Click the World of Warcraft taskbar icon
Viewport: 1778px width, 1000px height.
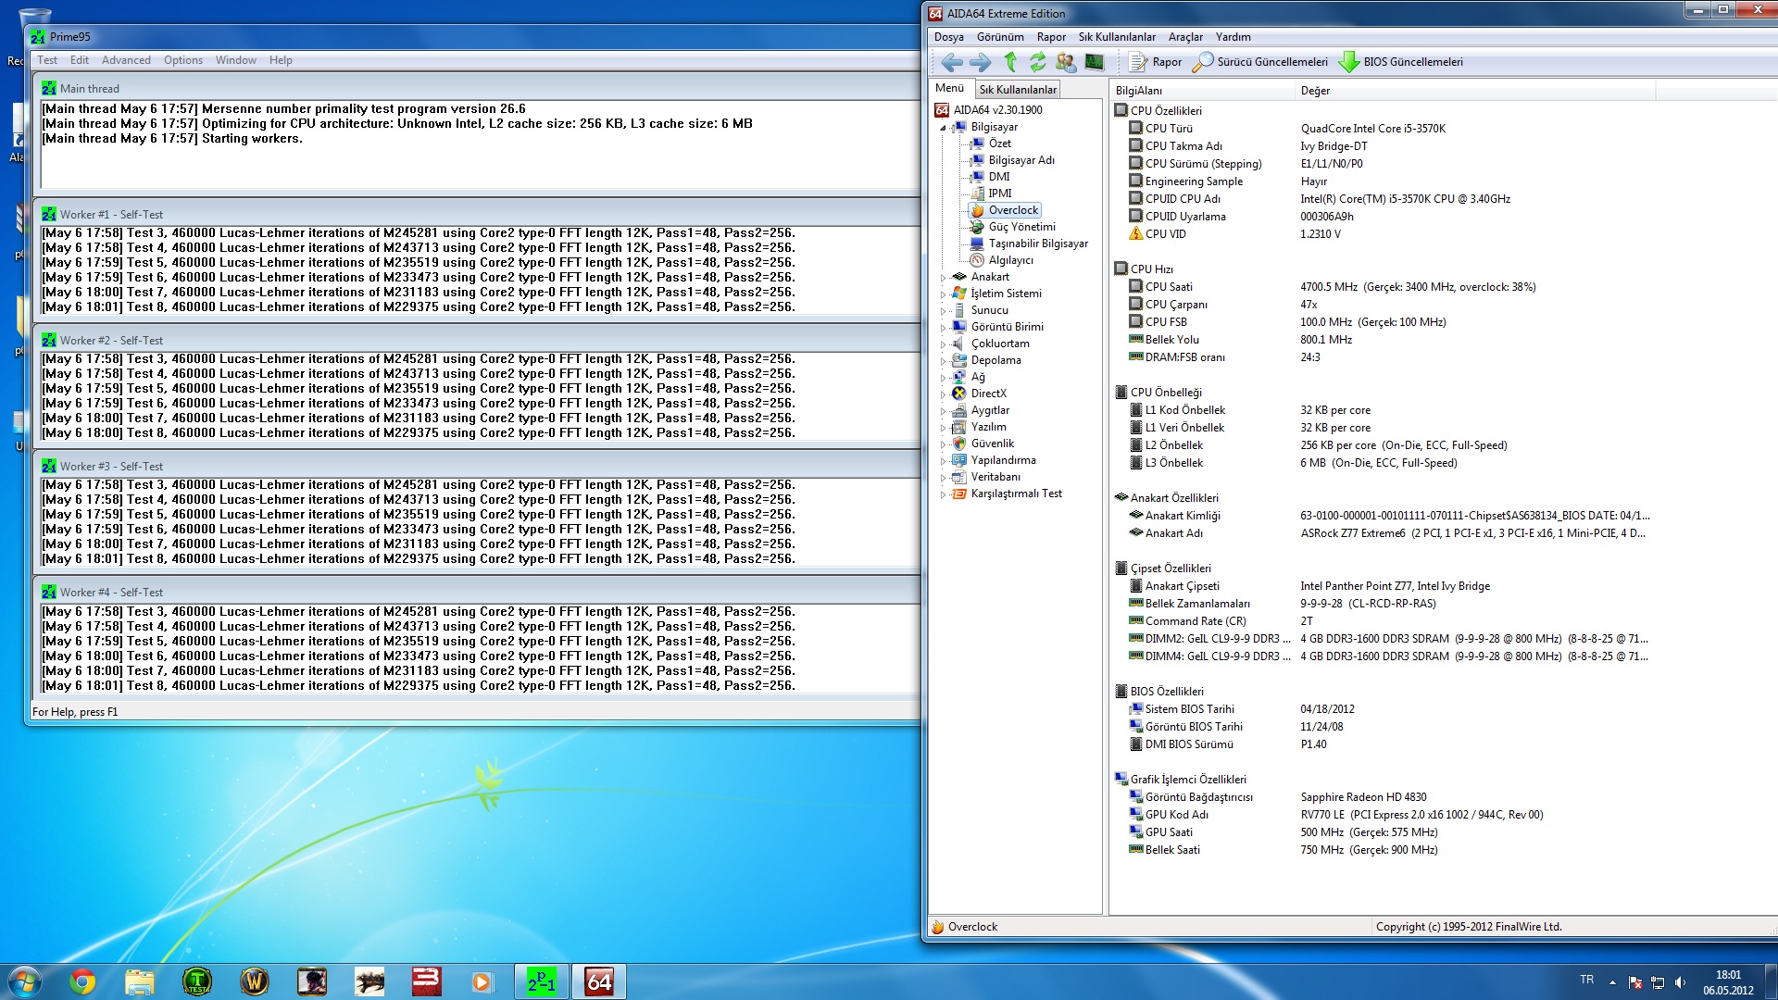click(254, 981)
